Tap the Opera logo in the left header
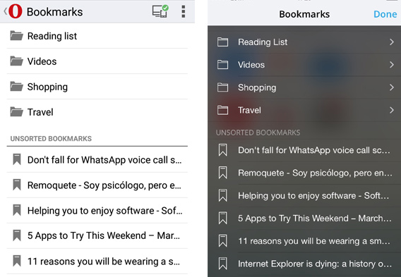 [x=16, y=11]
